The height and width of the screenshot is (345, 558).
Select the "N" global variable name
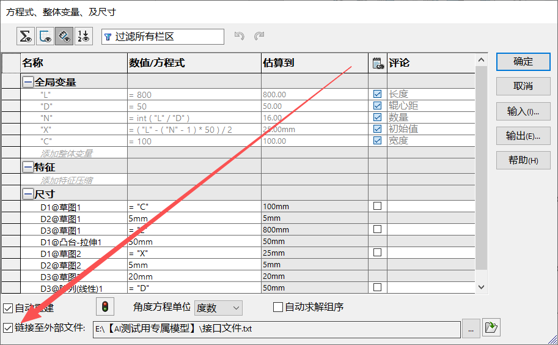coord(46,118)
